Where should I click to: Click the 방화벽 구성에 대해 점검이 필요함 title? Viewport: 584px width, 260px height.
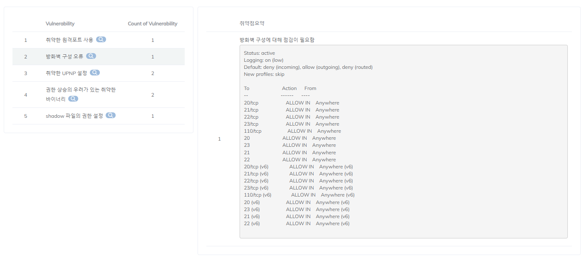click(x=277, y=40)
